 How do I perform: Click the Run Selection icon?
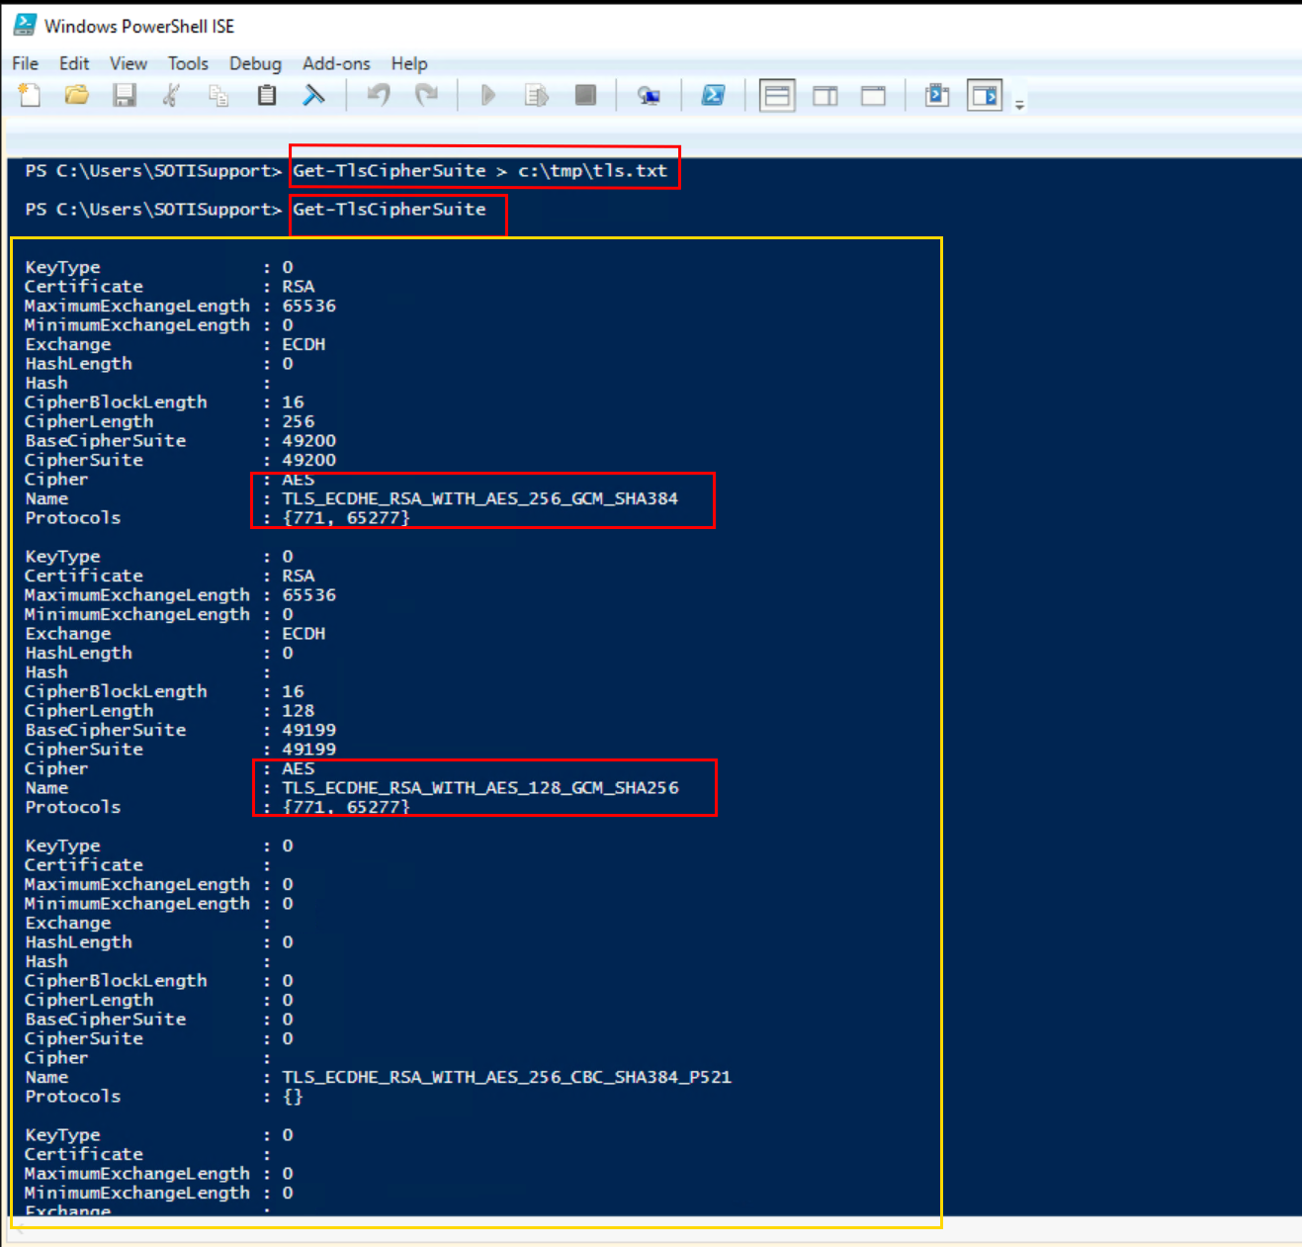click(x=536, y=95)
